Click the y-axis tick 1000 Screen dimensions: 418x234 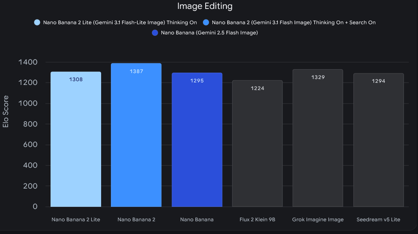click(28, 103)
